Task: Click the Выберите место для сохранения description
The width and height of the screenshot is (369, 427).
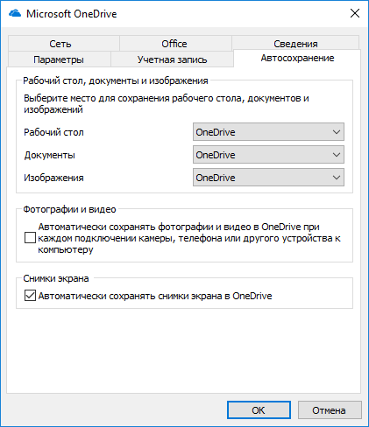Action: [x=167, y=104]
